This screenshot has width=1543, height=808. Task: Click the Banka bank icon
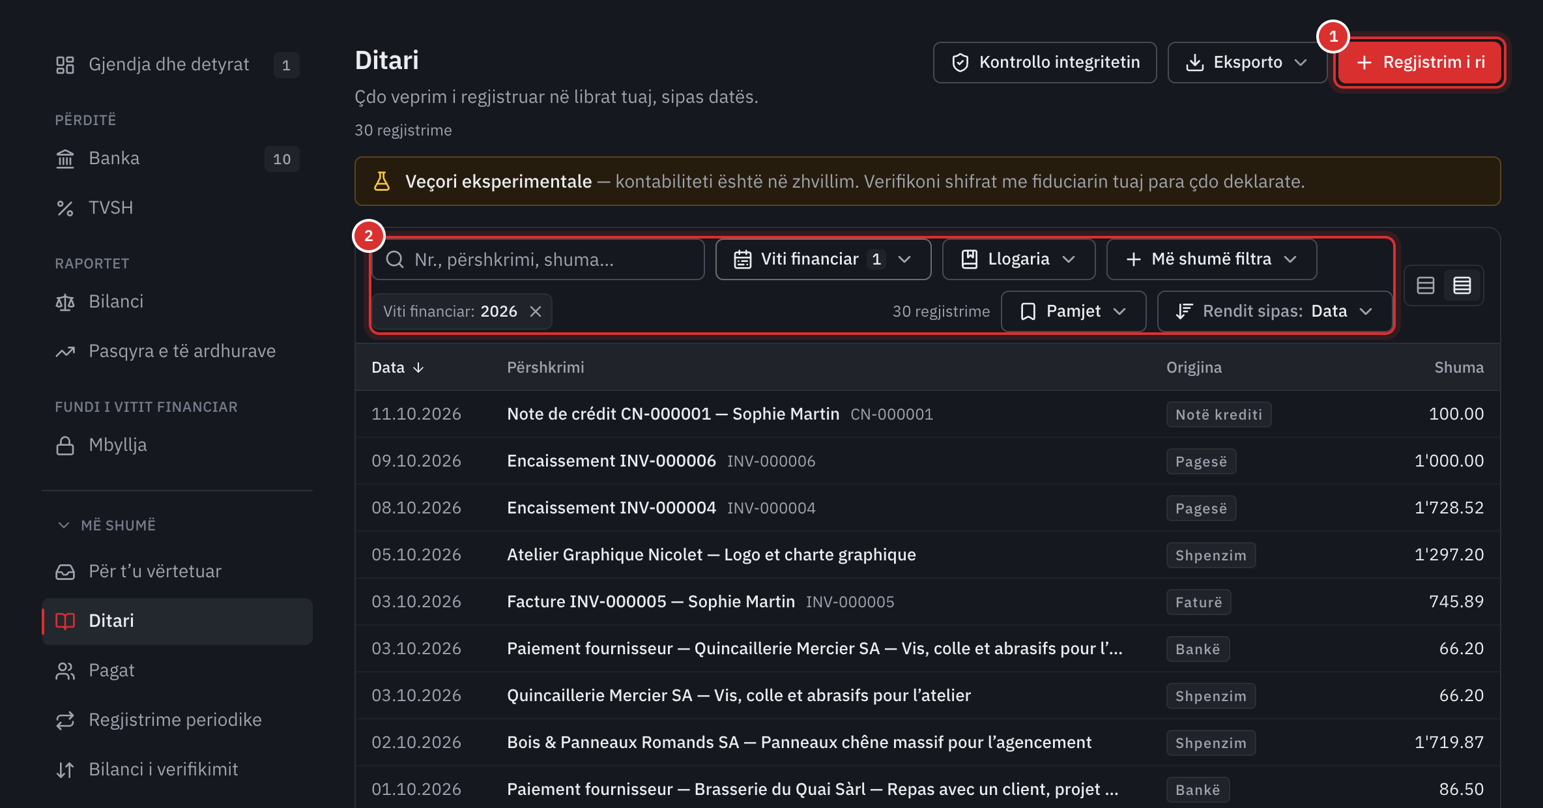tap(65, 158)
